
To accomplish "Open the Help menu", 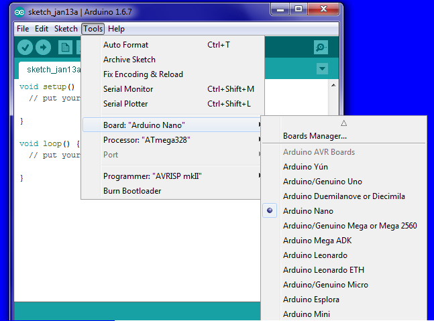I will (116, 29).
